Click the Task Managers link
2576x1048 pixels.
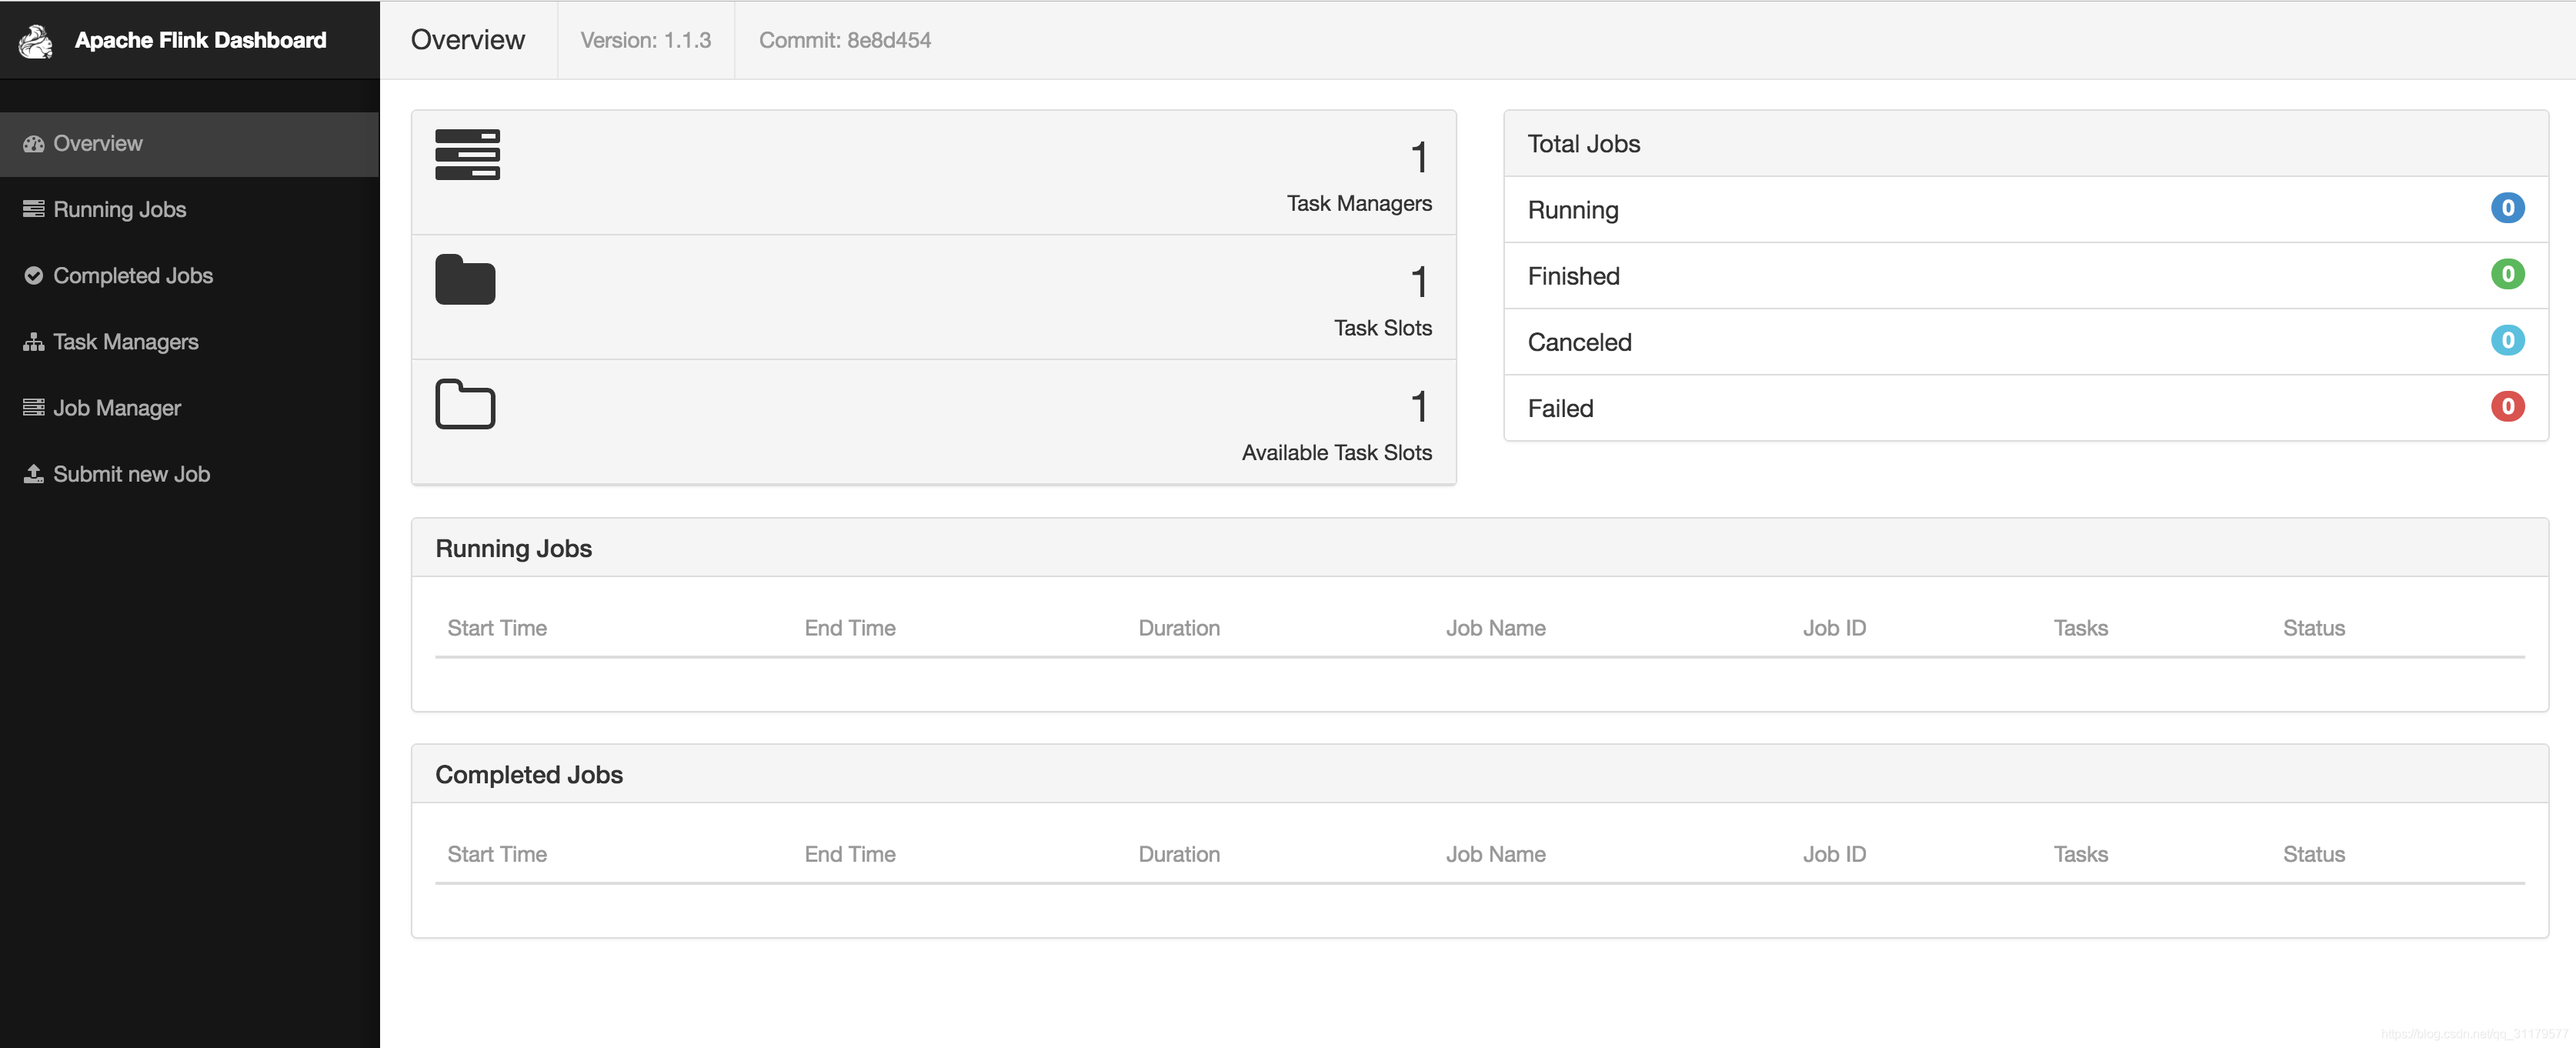tap(125, 340)
